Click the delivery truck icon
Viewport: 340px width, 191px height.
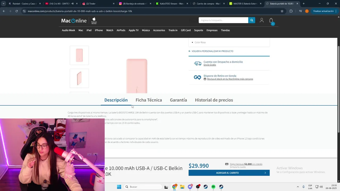click(x=198, y=63)
